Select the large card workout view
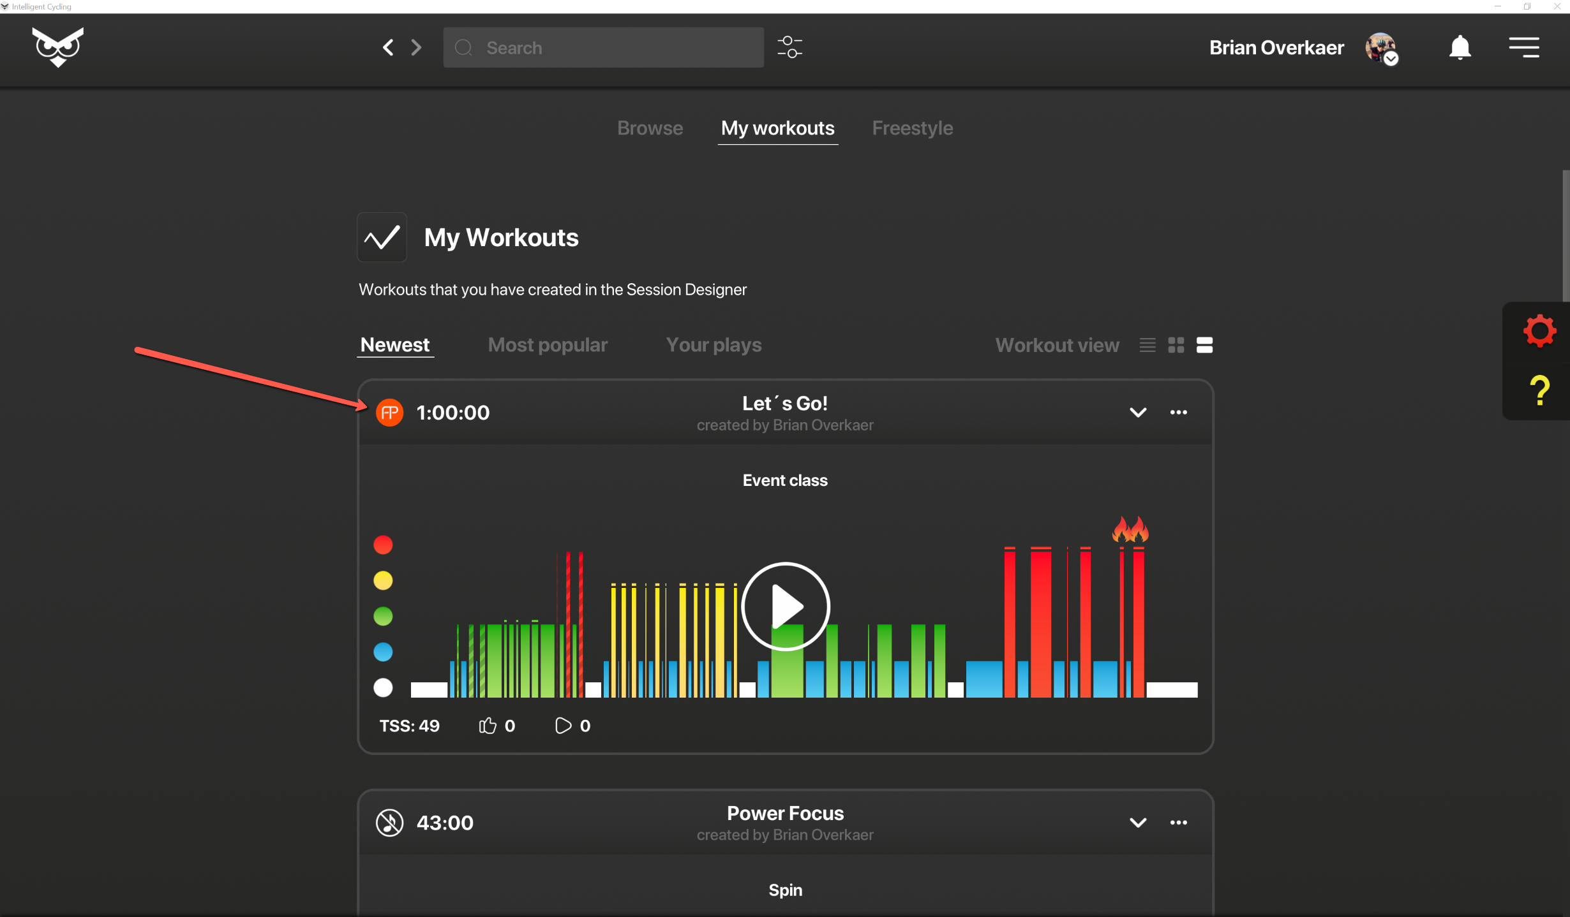The image size is (1570, 917). click(1204, 345)
